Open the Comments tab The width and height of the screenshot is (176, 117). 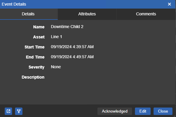146,14
